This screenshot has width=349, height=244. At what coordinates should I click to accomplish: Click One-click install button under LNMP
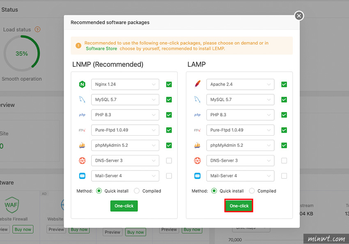[124, 206]
